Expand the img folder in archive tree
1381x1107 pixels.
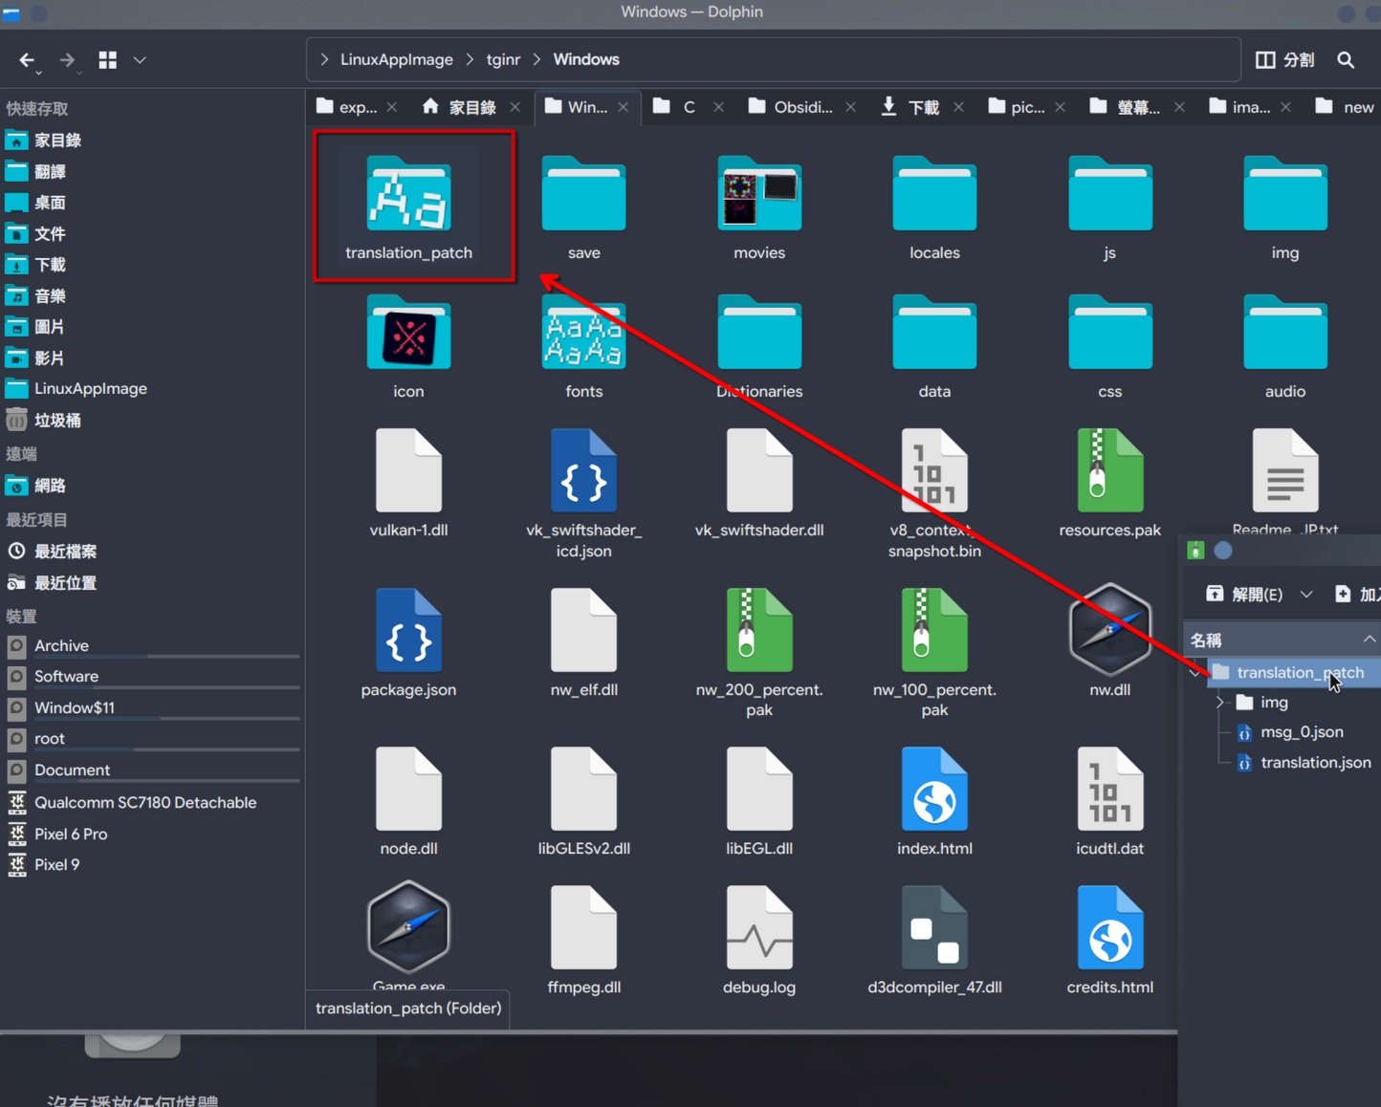[1220, 703]
